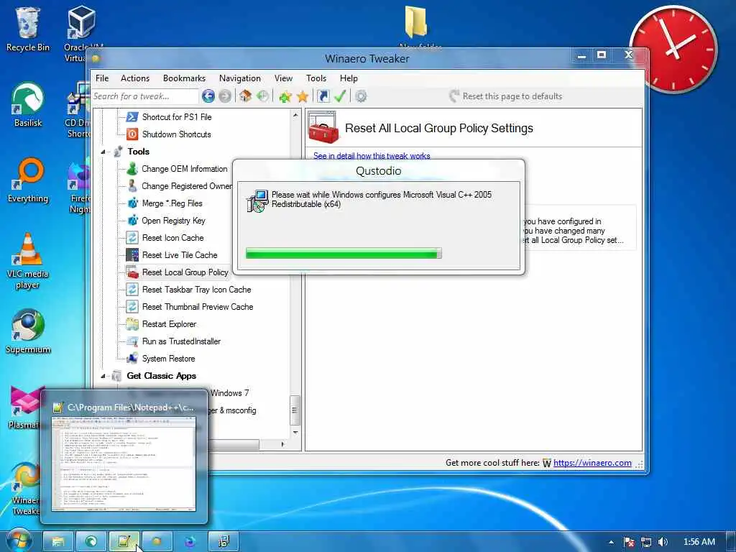Open VLC media player desktop icon
This screenshot has height=552, width=736.
click(x=28, y=261)
